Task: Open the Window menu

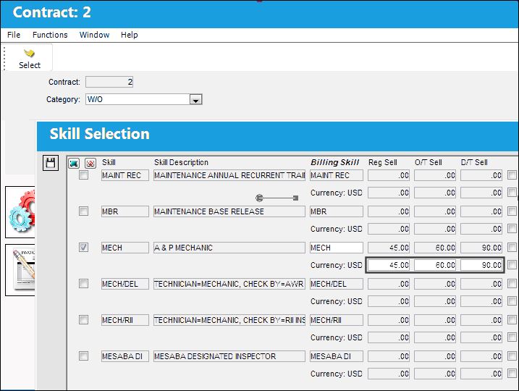Action: tap(94, 35)
